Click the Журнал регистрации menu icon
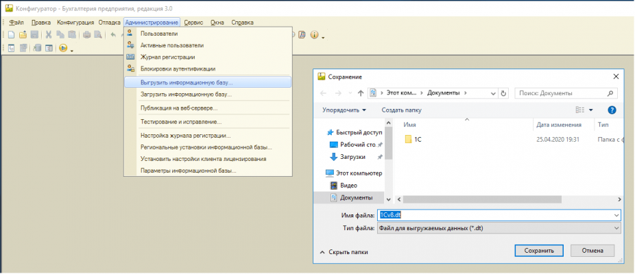The width and height of the screenshot is (635, 274). [x=130, y=57]
